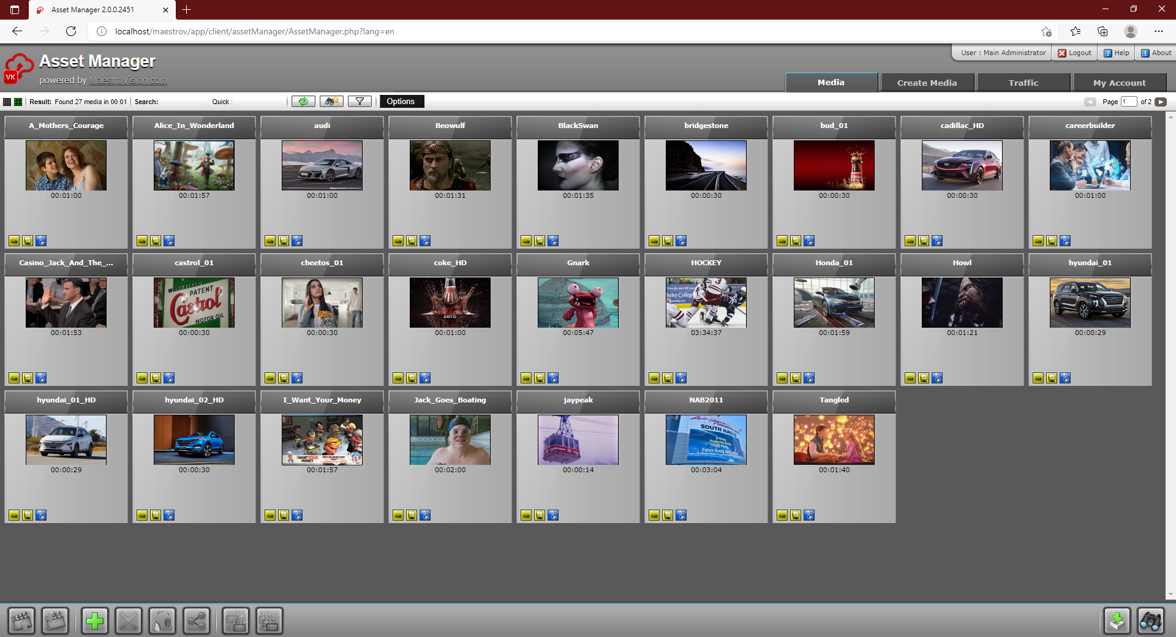
Task: Click the green refresh button
Action: coord(303,102)
